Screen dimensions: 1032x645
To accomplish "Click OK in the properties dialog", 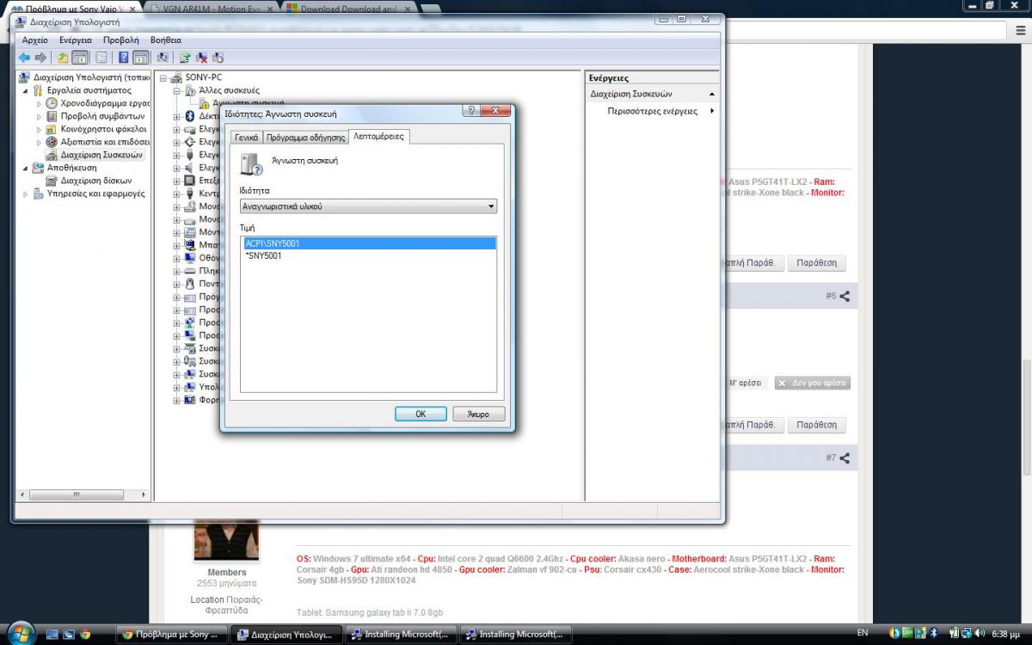I will pos(421,414).
